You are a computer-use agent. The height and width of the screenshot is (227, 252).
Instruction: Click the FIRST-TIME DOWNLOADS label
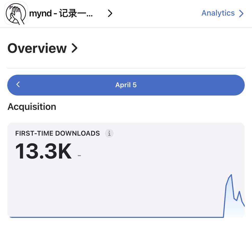click(57, 133)
